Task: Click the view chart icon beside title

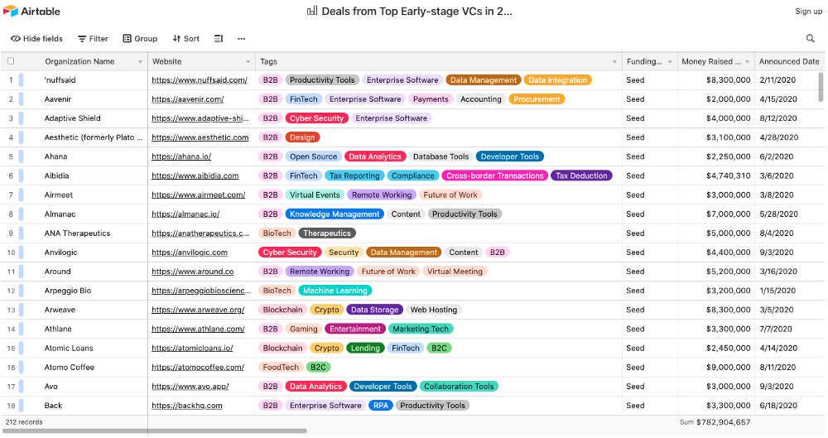Action: [312, 11]
